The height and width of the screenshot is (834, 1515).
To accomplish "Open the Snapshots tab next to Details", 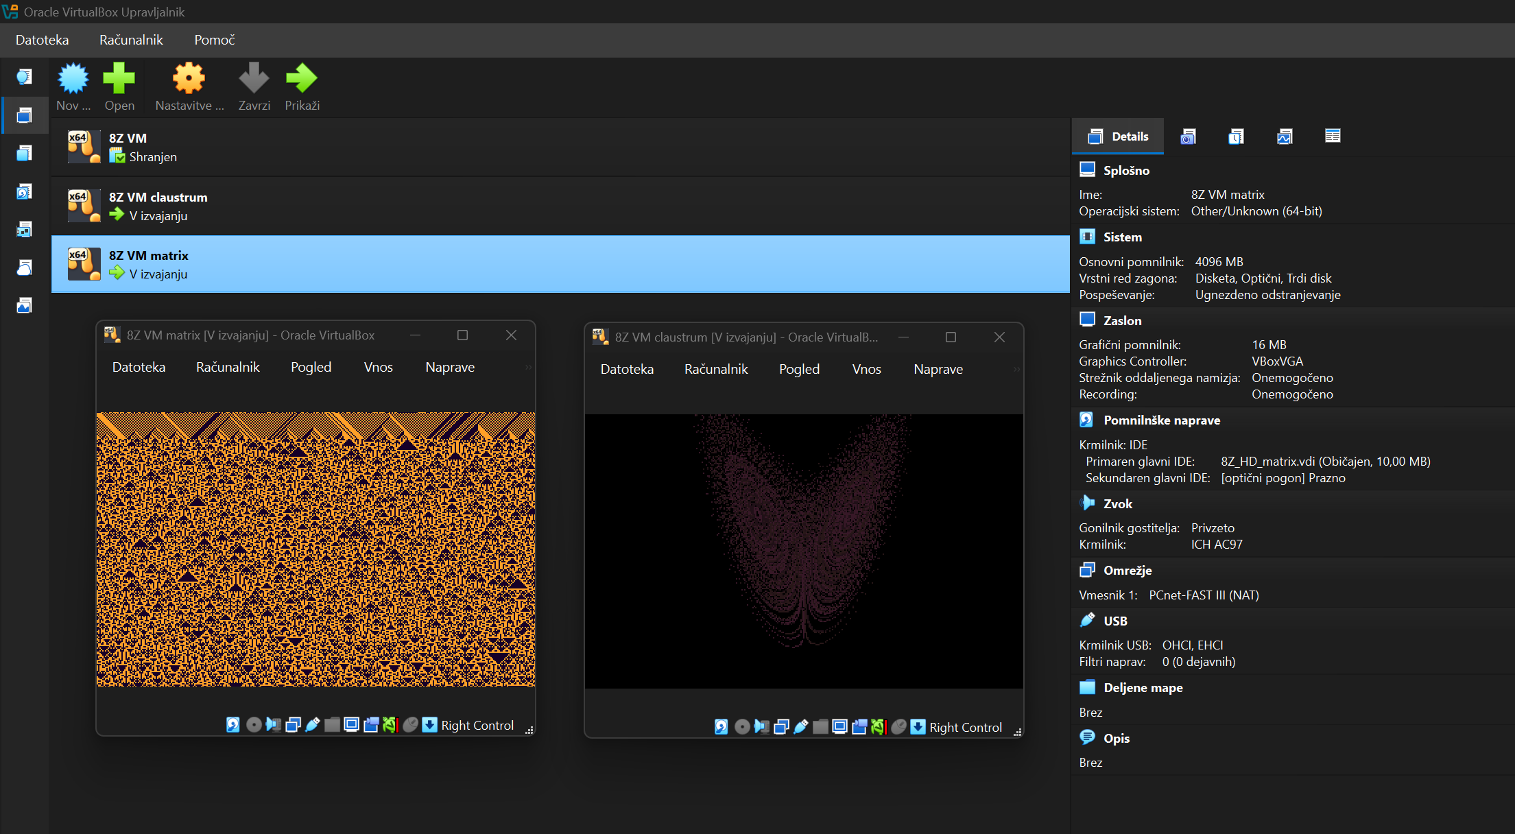I will pos(1189,136).
